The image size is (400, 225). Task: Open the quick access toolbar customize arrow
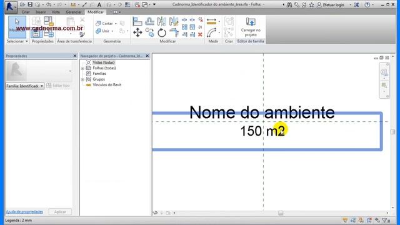tap(154, 4)
